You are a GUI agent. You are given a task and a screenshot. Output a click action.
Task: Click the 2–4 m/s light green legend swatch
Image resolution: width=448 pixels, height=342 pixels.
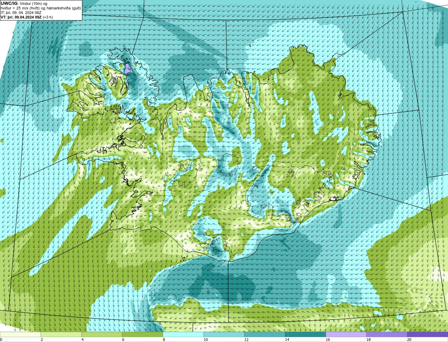click(x=61, y=334)
